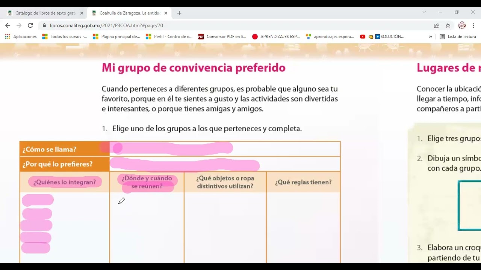Image resolution: width=481 pixels, height=270 pixels.
Task: Click the ¿Por qué lo prefieres? answer cell
Action: pyautogui.click(x=225, y=164)
